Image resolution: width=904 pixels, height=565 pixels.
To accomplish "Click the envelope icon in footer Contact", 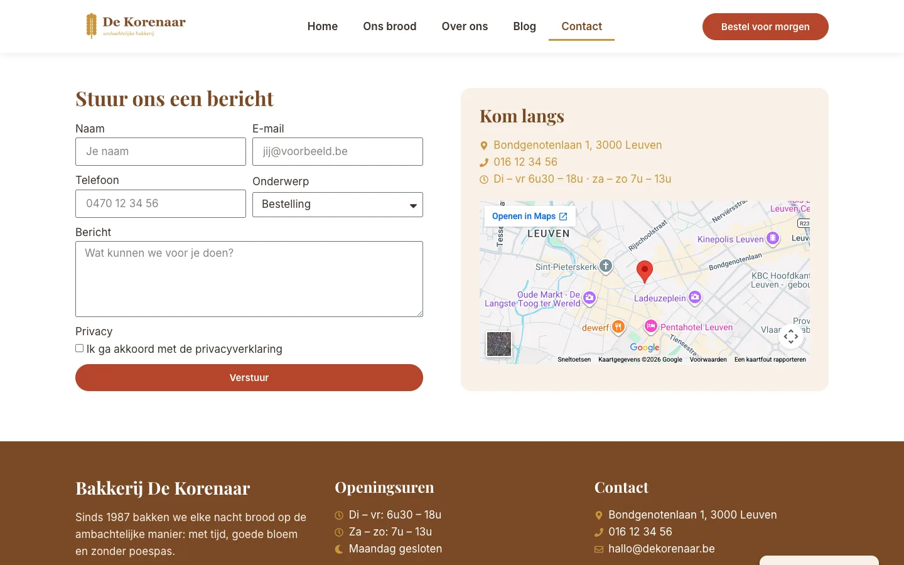I will 599,549.
